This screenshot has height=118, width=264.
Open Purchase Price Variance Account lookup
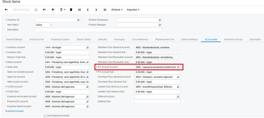178,77
